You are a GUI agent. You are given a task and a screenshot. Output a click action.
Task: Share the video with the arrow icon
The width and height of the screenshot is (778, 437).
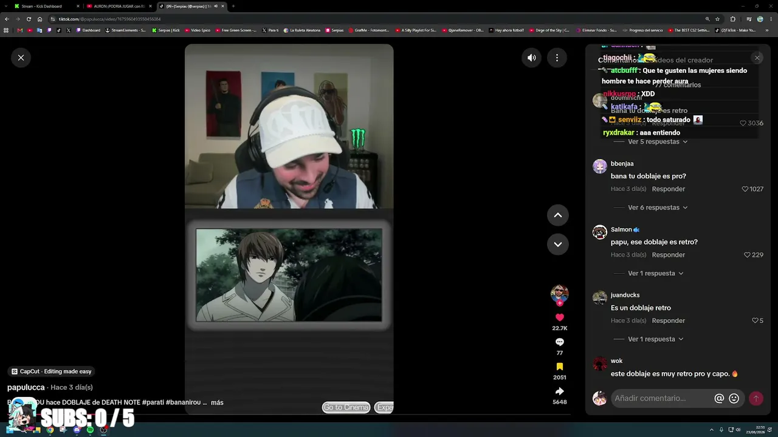(x=560, y=391)
